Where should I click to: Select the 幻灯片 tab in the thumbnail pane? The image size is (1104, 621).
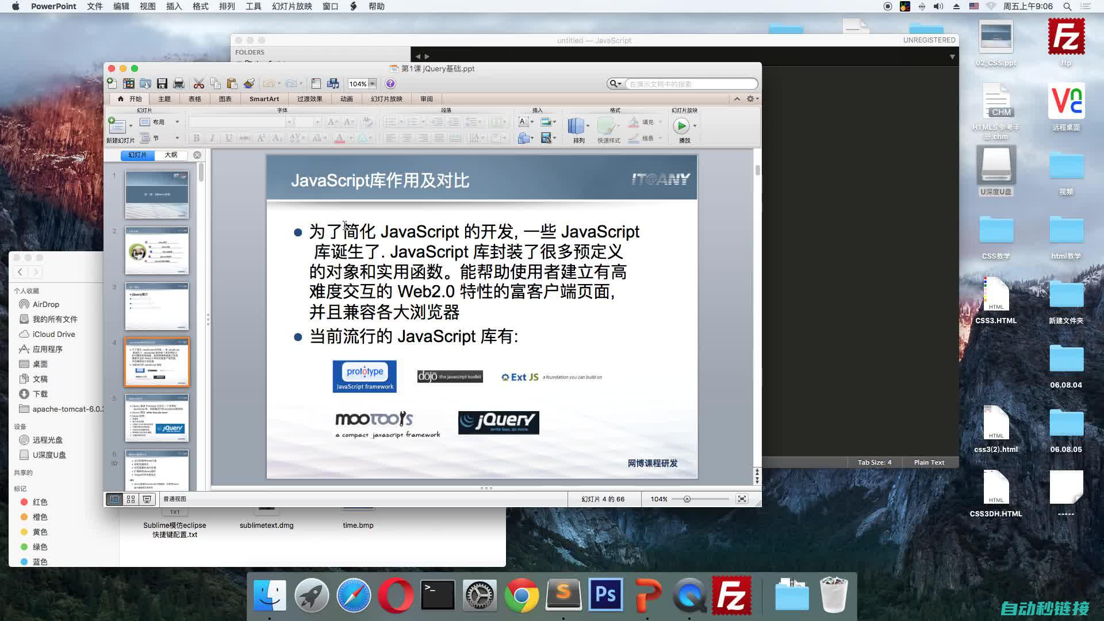pyautogui.click(x=137, y=155)
